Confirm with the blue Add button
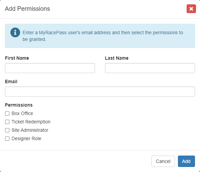 pyautogui.click(x=186, y=161)
